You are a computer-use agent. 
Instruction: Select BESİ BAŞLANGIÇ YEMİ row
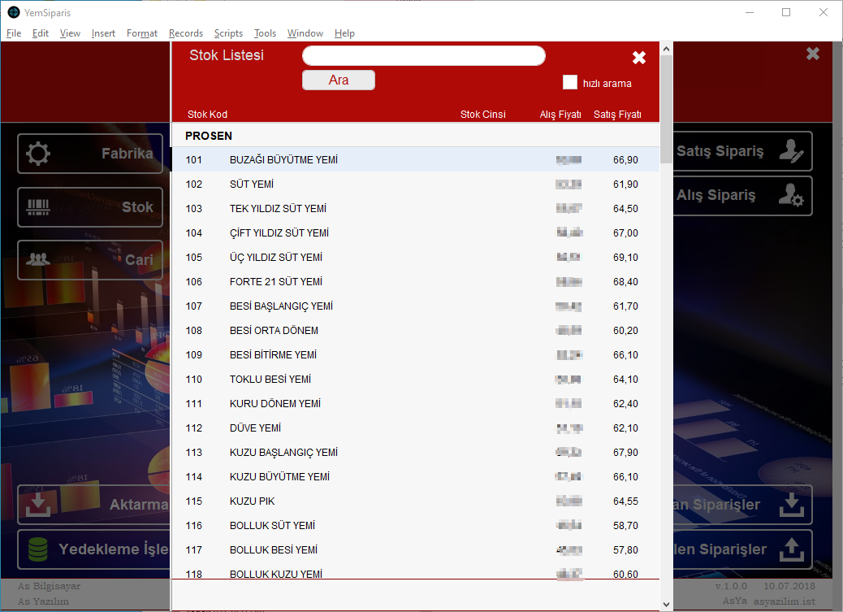[415, 306]
